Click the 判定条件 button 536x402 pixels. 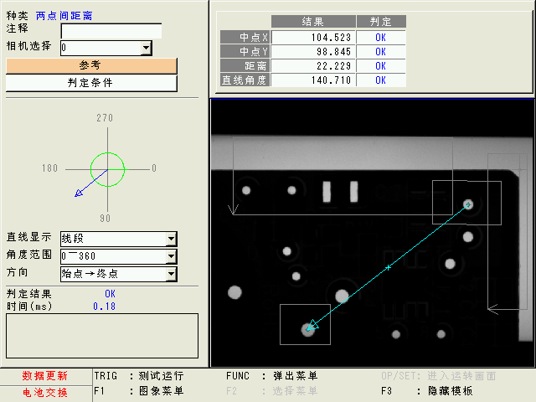click(x=91, y=83)
